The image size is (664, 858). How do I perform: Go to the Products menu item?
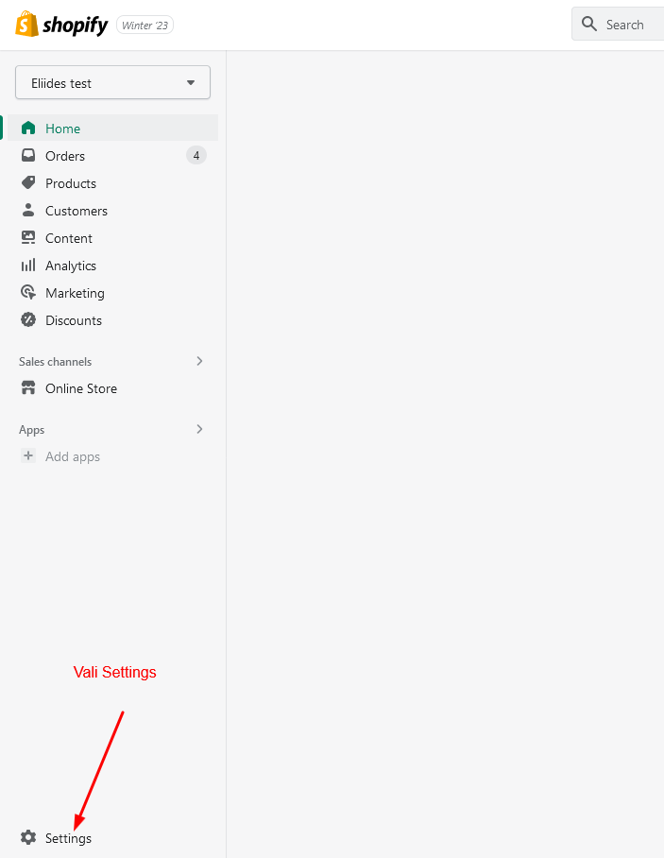pyautogui.click(x=71, y=183)
